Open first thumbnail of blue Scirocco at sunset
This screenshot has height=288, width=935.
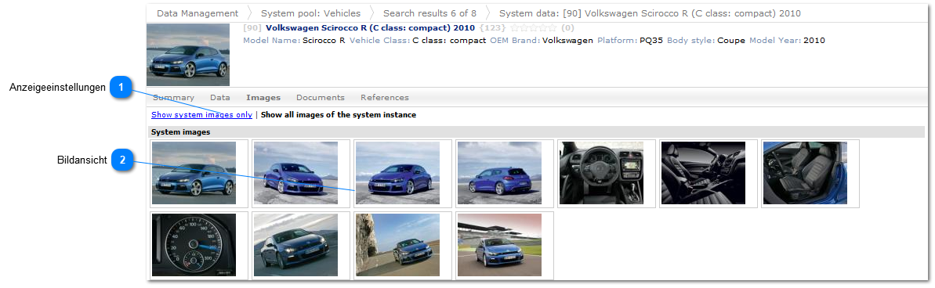tap(194, 173)
